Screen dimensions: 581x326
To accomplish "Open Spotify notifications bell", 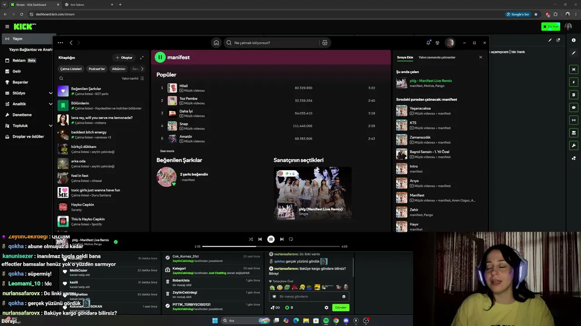I will coord(428,43).
